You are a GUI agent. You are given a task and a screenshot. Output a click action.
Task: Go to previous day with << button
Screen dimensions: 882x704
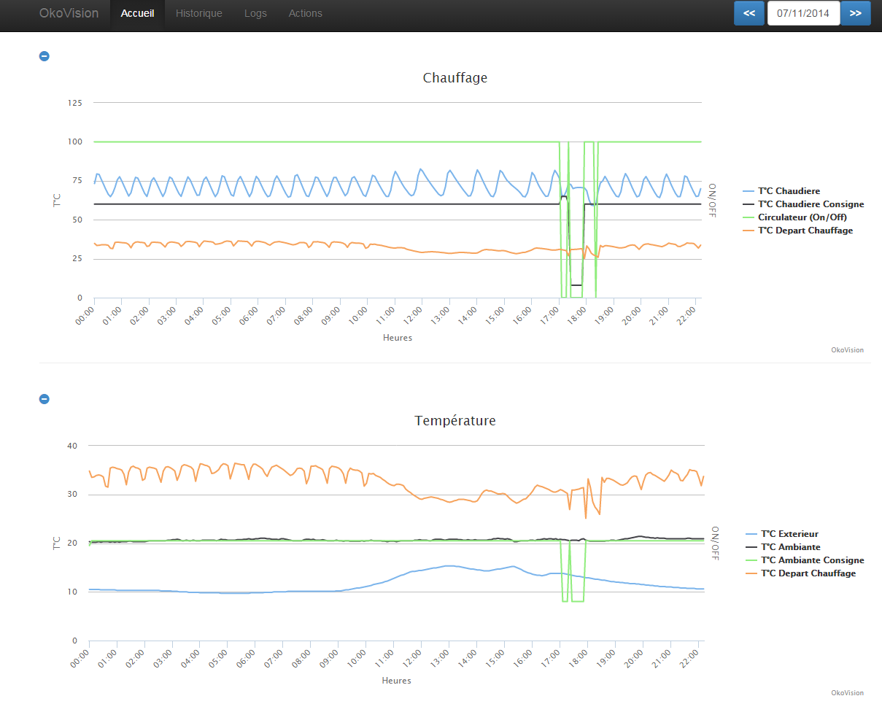coord(748,13)
